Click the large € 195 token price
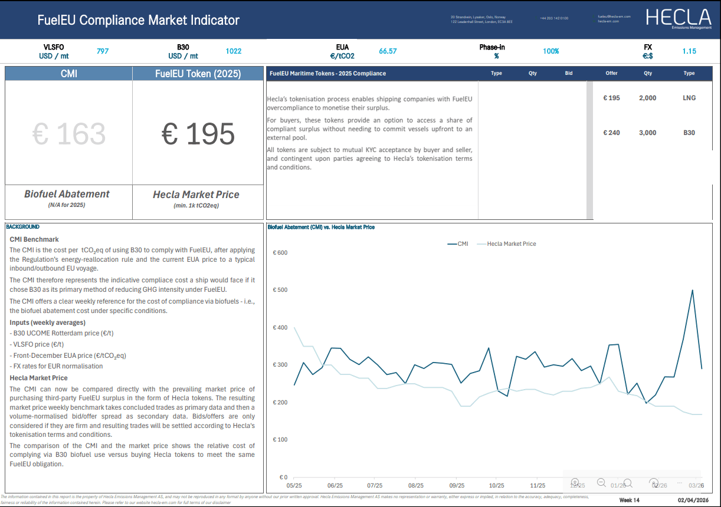This screenshot has width=721, height=507. click(198, 134)
